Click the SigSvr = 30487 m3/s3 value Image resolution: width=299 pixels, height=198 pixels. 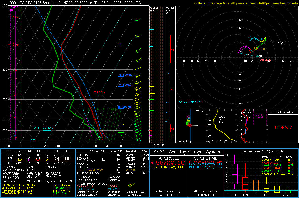coord(59,181)
